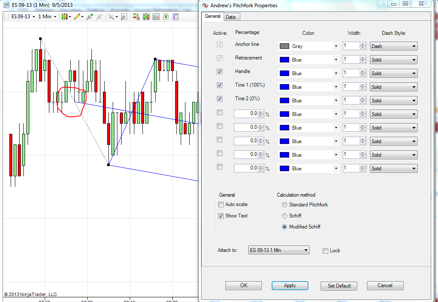
Task: Decrease the Tine 2 width spinner
Action: (363, 102)
